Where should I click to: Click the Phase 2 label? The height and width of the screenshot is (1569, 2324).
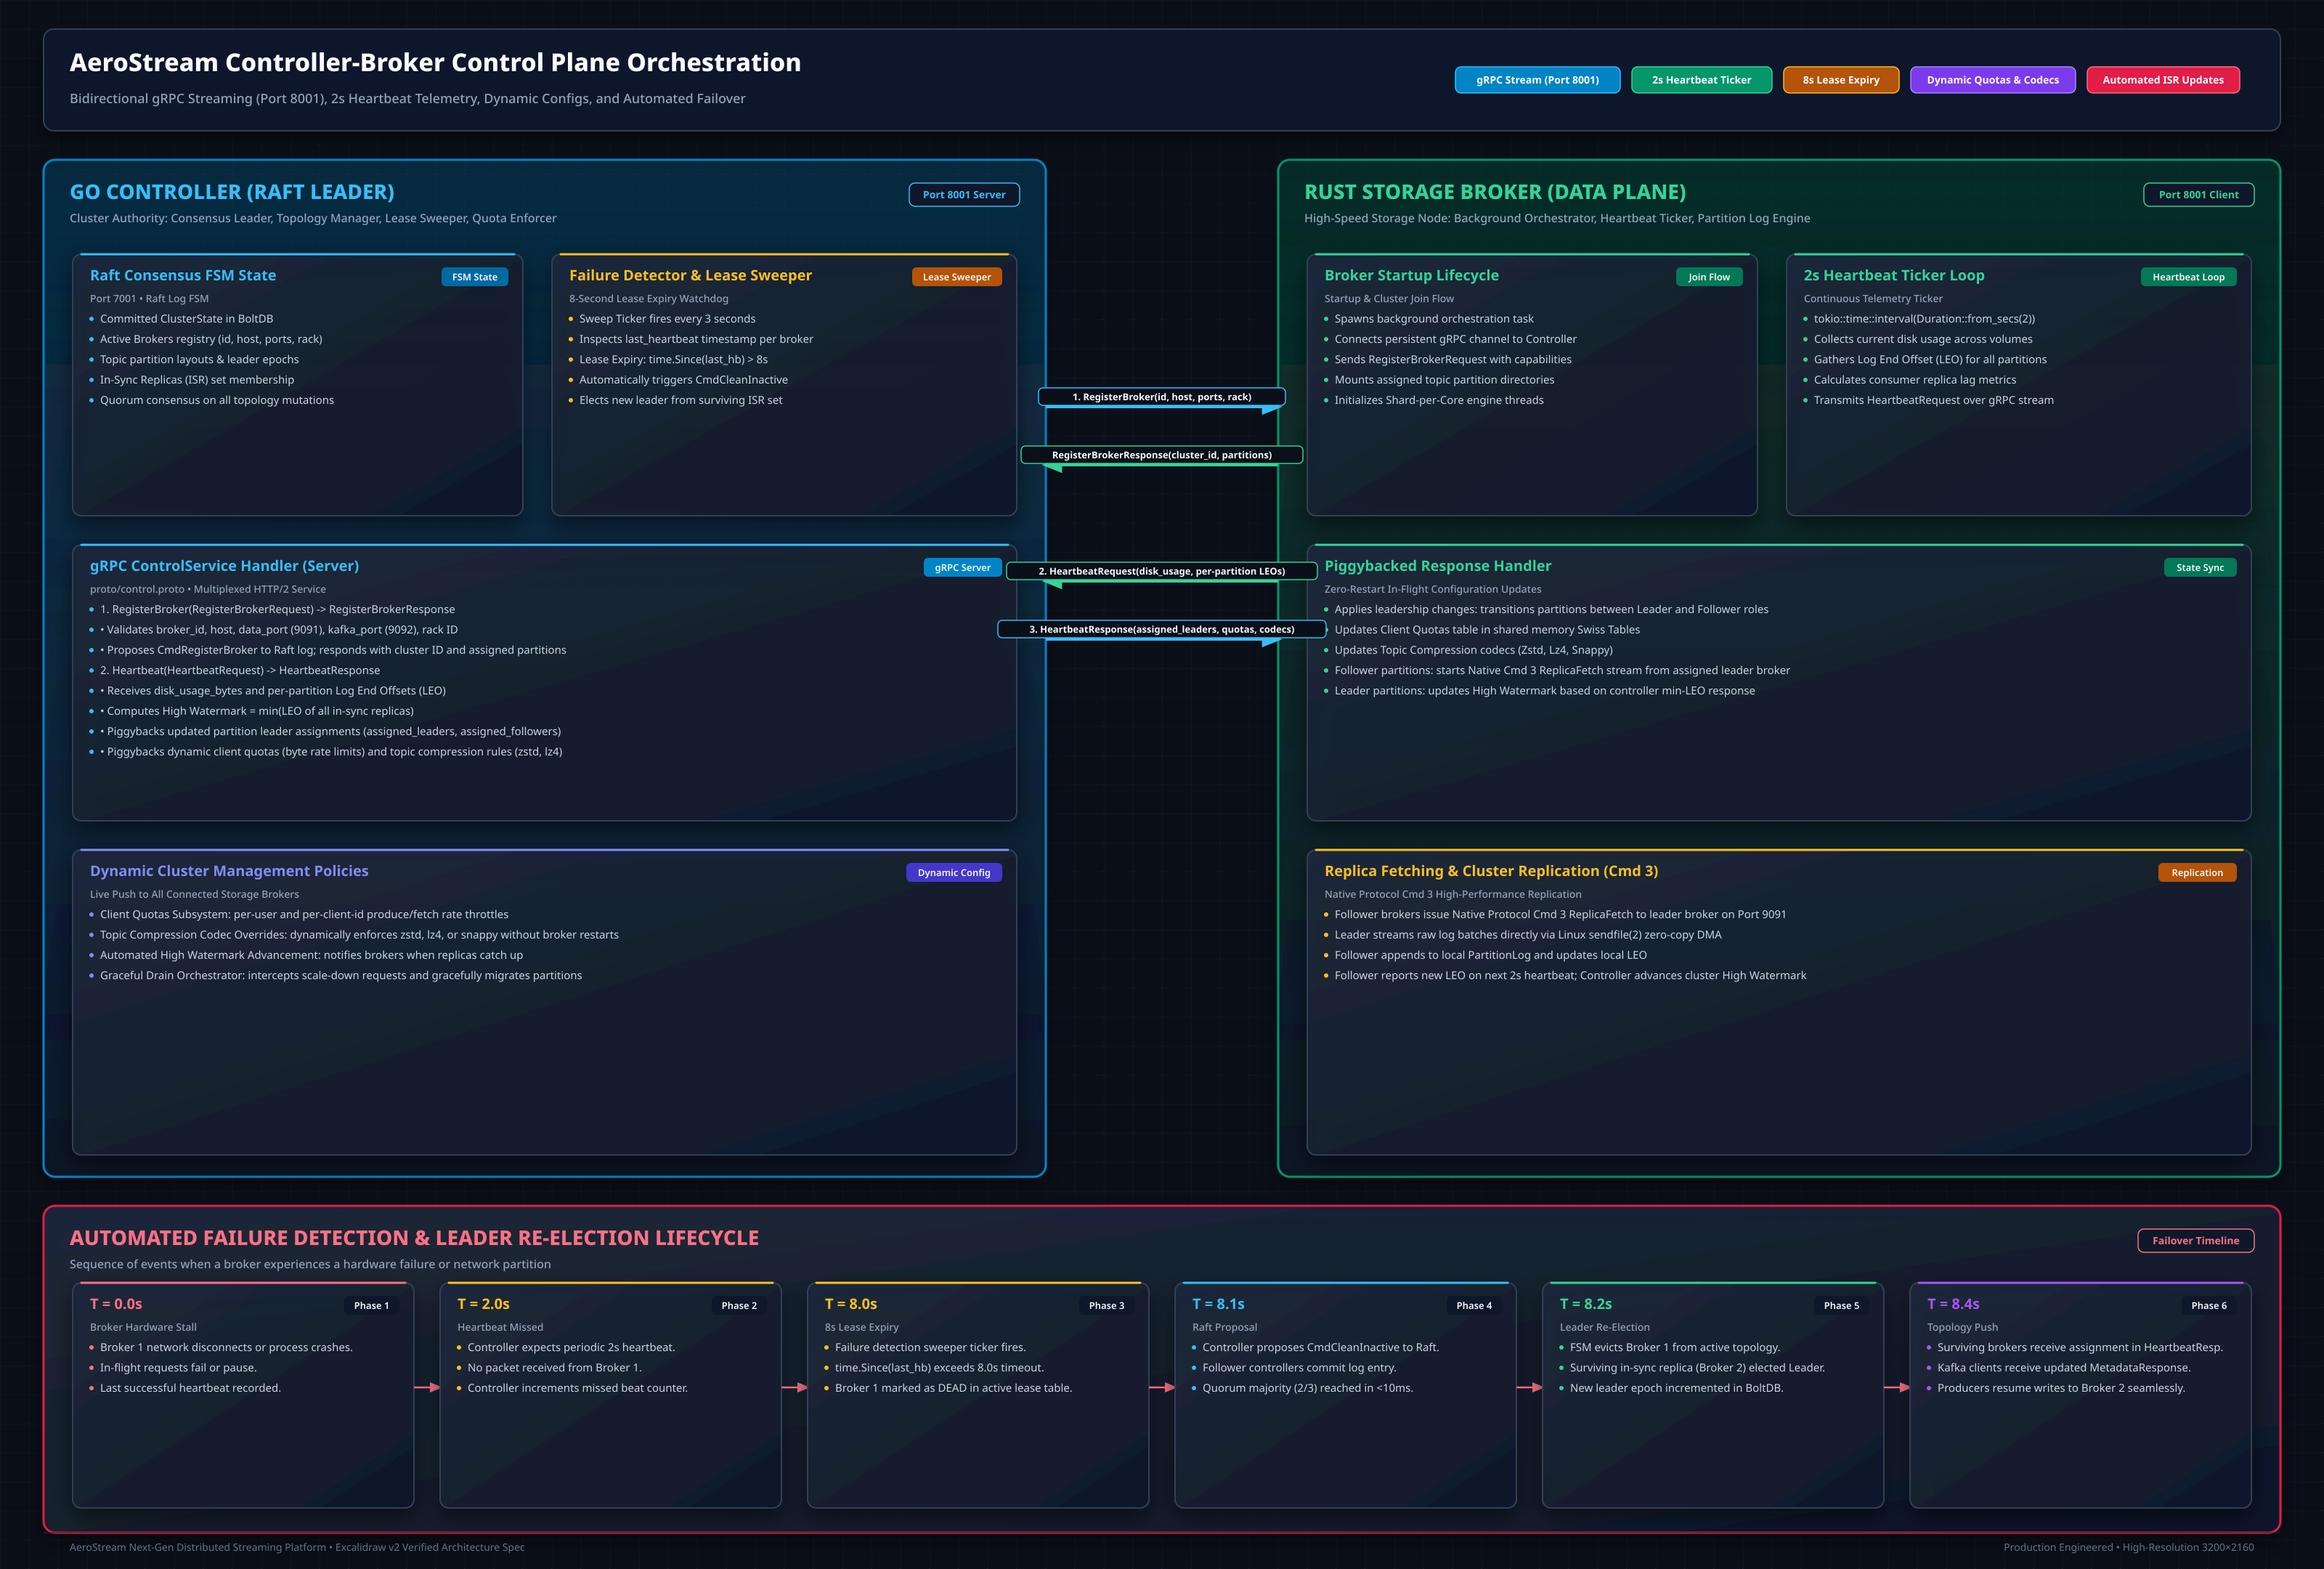tap(739, 1306)
